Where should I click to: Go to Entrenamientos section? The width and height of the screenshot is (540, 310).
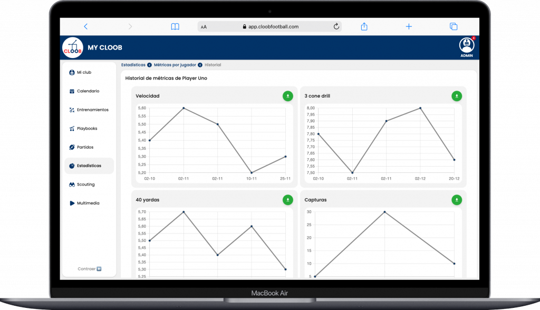(92, 110)
